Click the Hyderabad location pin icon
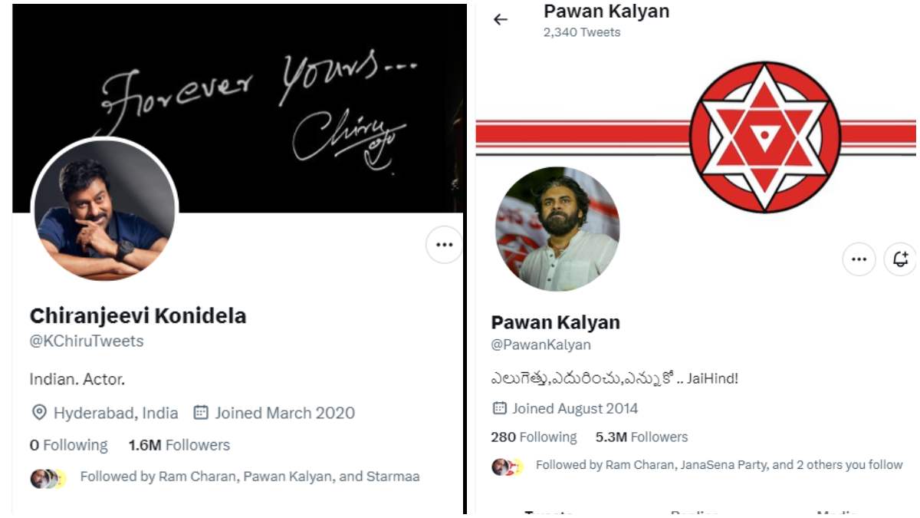The width and height of the screenshot is (920, 518). 39,413
